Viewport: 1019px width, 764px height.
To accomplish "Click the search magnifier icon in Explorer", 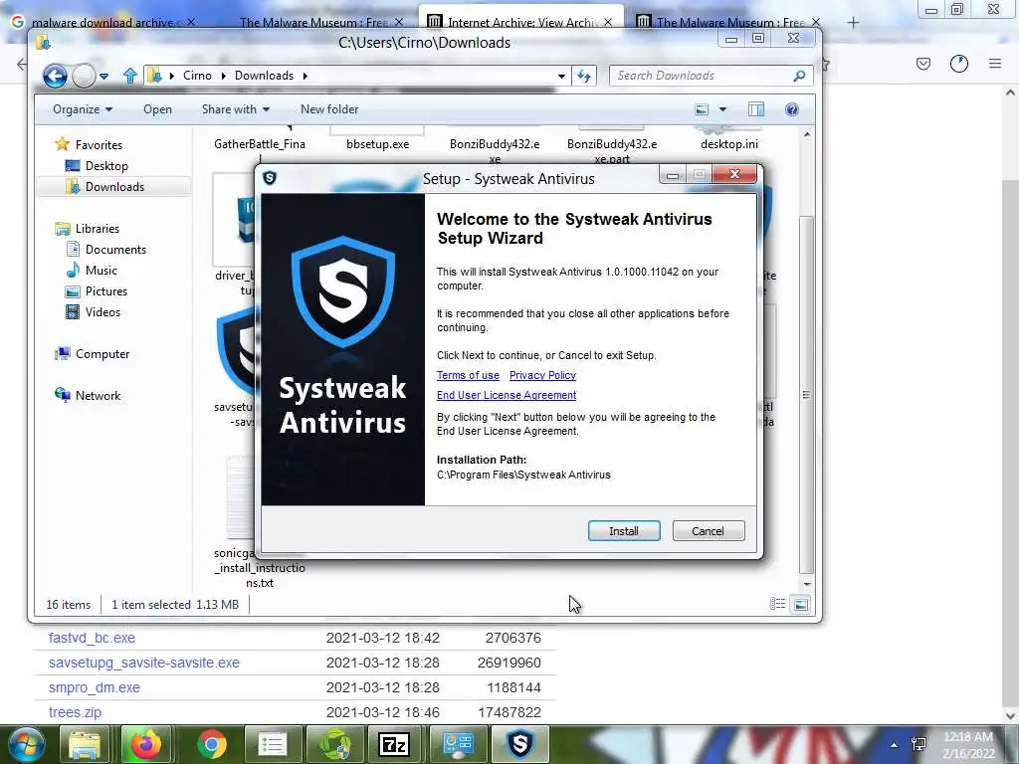I will (799, 76).
